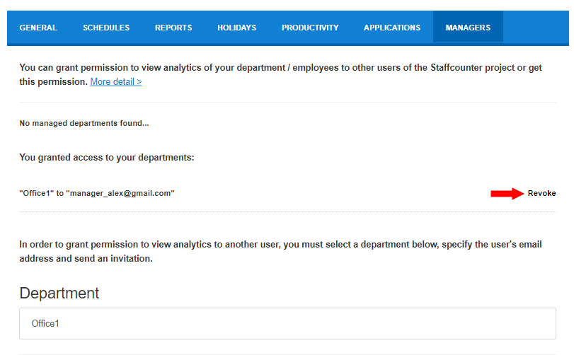Click the Department heading

[x=59, y=293]
